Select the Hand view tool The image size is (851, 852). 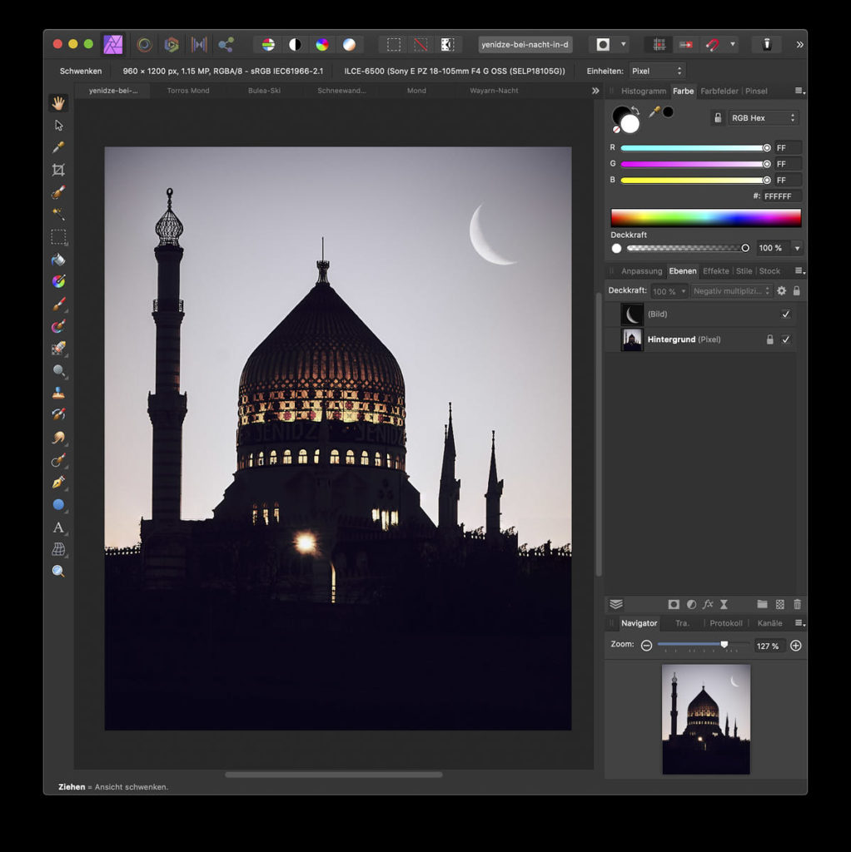[x=58, y=102]
